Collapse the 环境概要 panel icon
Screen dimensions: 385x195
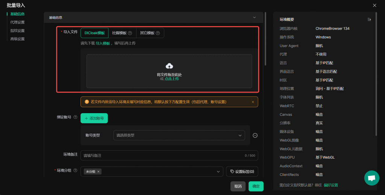pos(369,19)
